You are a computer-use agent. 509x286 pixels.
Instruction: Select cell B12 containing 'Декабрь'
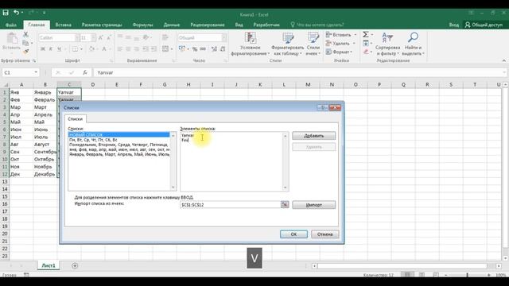click(45, 174)
